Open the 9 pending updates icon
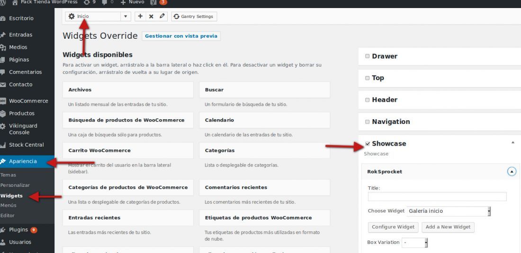Image resolution: width=521 pixels, height=253 pixels. (90, 2)
